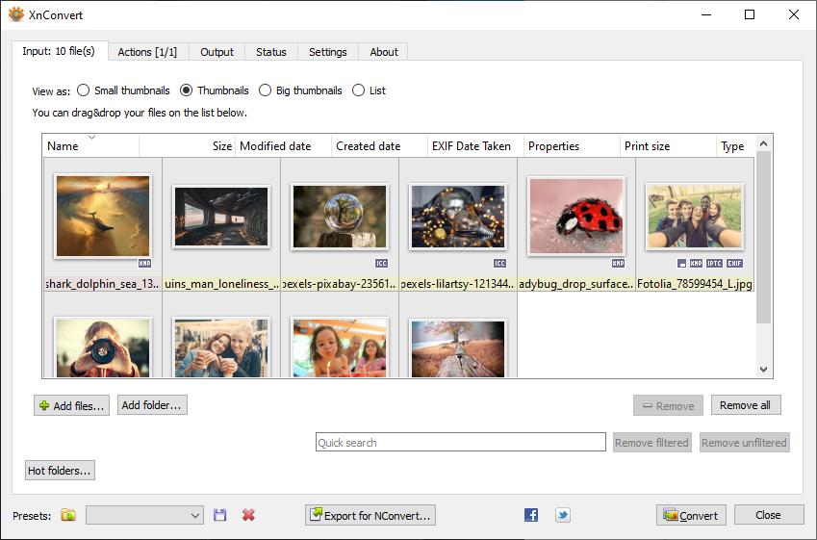Click the IPTC badge under Fotolia image

click(714, 263)
